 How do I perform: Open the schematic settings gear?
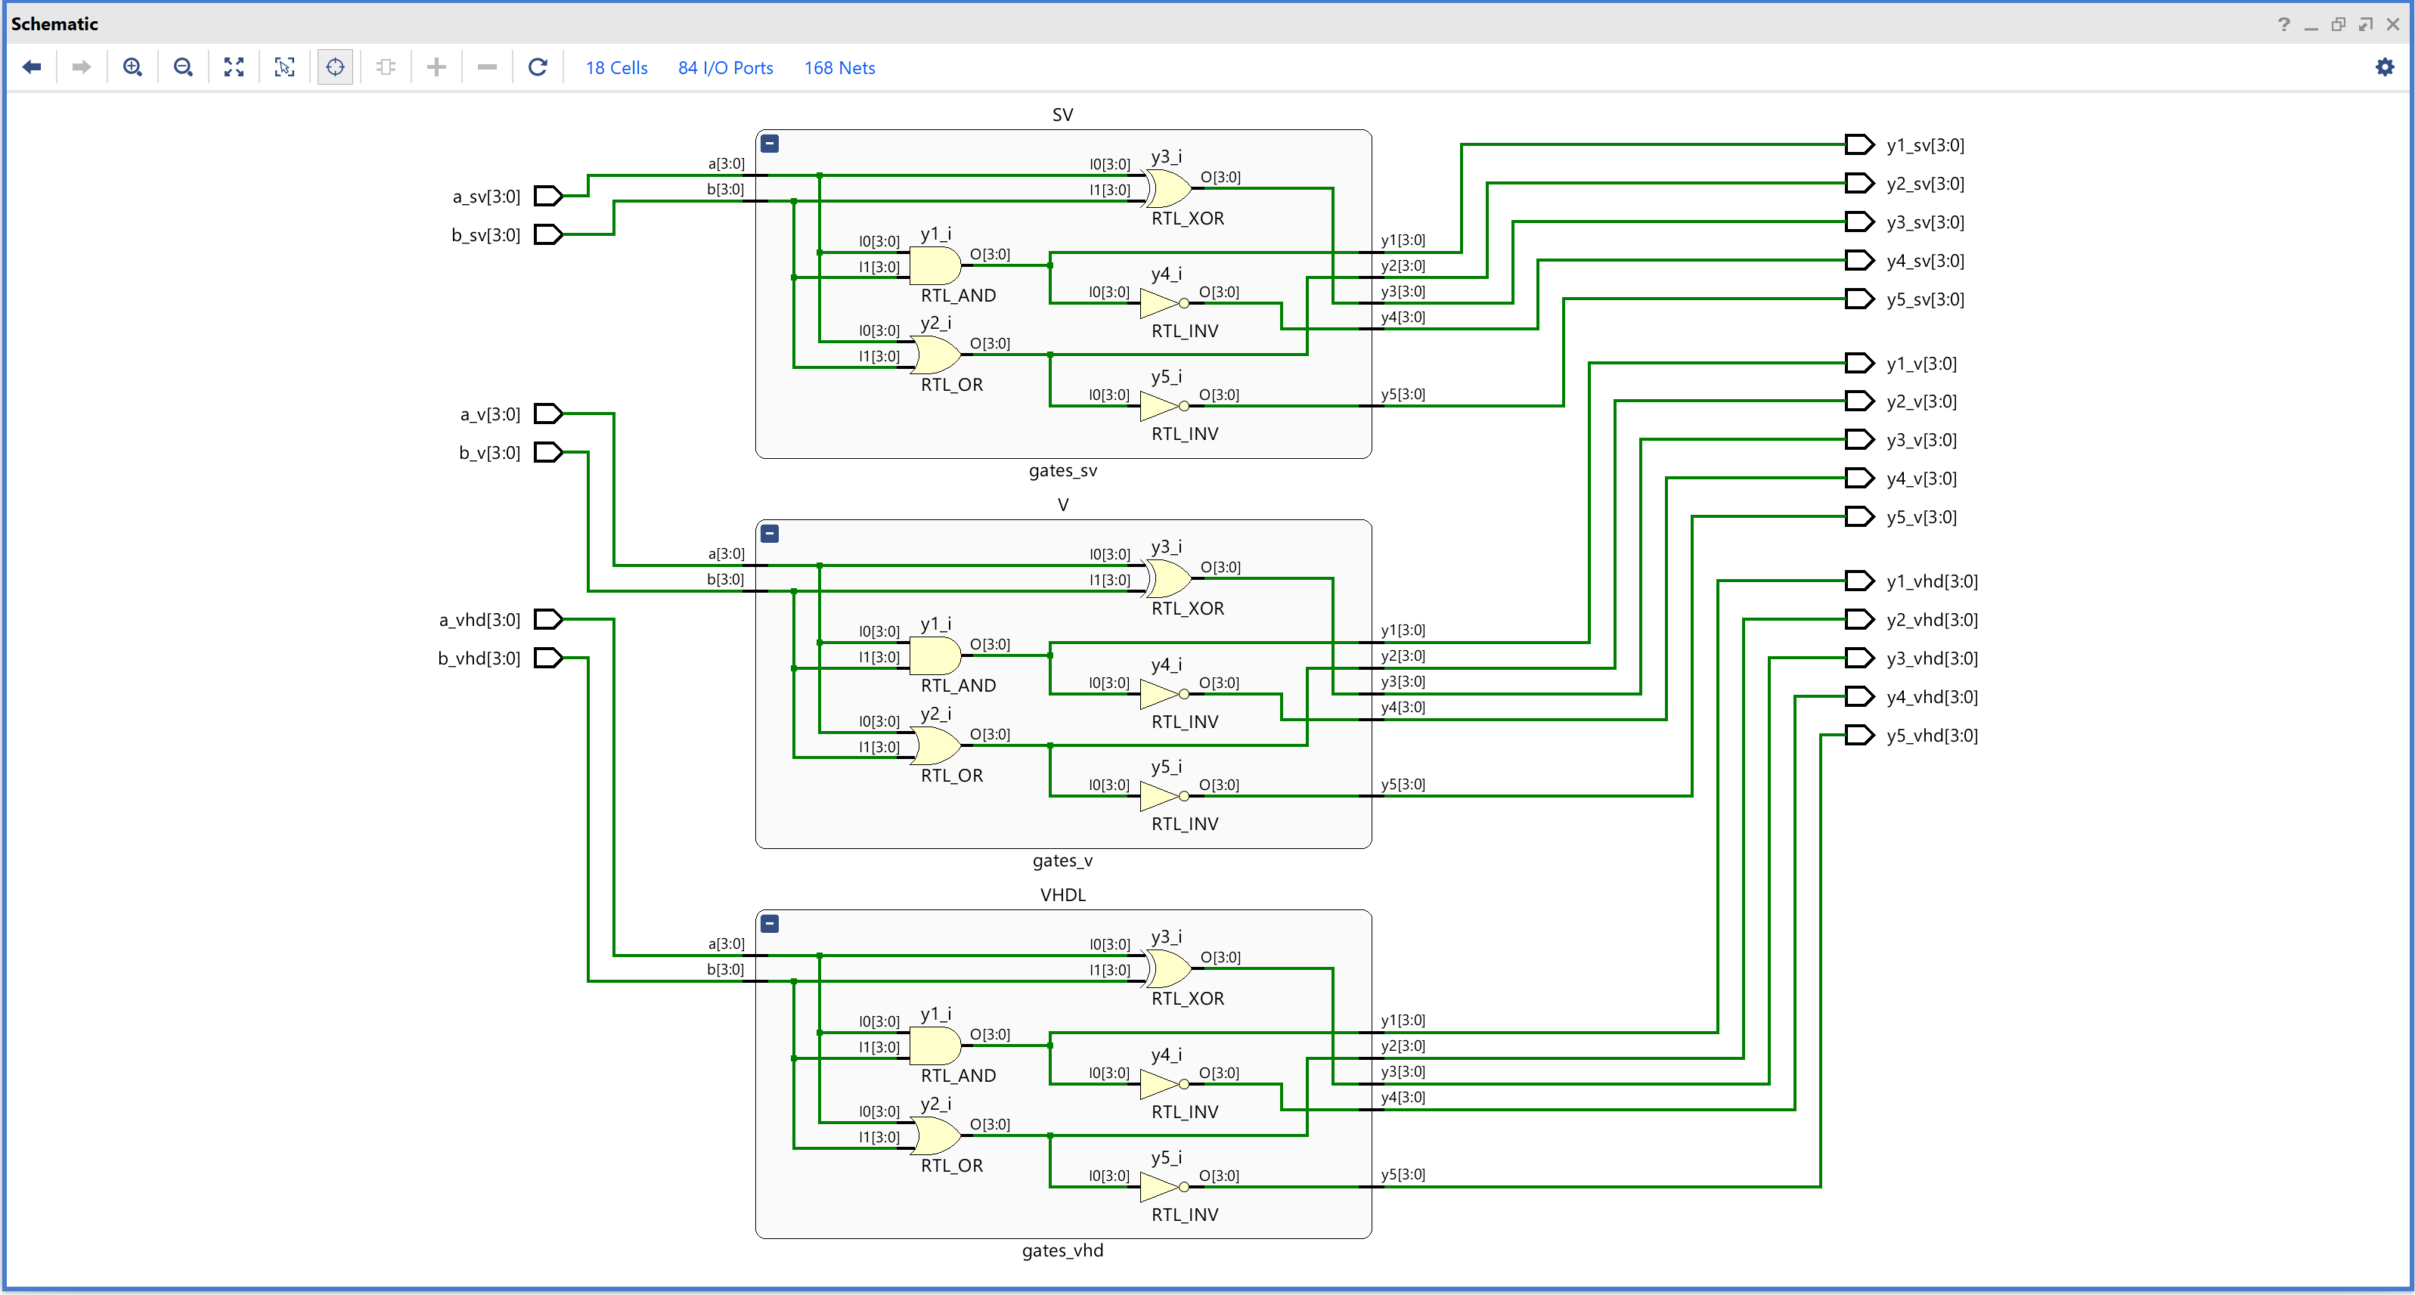[2384, 67]
